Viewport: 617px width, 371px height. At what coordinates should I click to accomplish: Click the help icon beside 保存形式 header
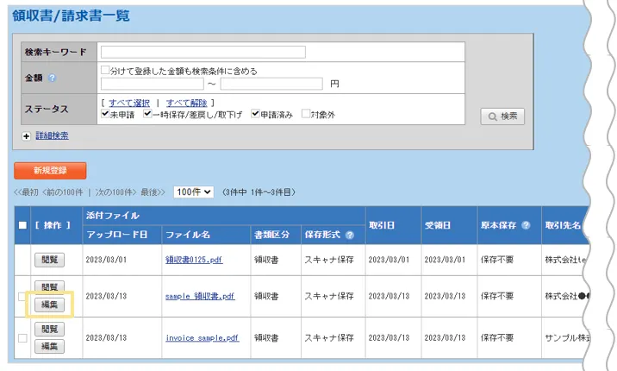tap(350, 235)
